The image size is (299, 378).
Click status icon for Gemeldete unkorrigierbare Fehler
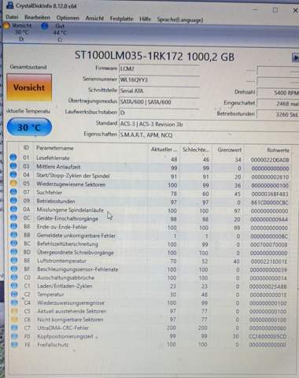tap(13, 235)
